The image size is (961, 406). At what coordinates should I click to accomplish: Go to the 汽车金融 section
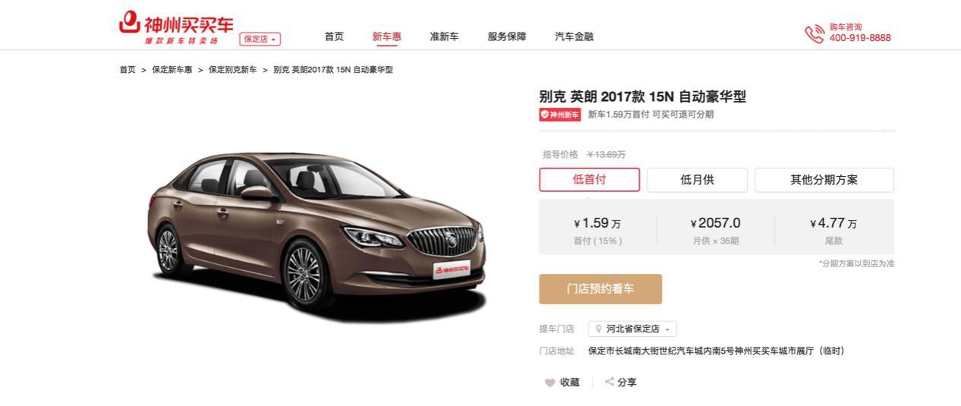[575, 36]
